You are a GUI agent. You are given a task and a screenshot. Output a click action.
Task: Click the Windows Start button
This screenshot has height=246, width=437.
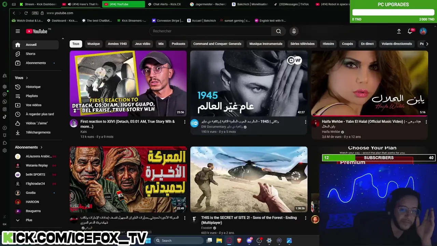click(148, 241)
